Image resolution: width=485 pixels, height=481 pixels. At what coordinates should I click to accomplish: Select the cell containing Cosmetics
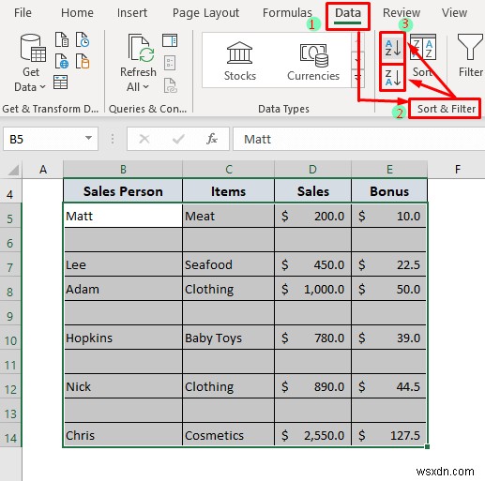[x=229, y=435]
